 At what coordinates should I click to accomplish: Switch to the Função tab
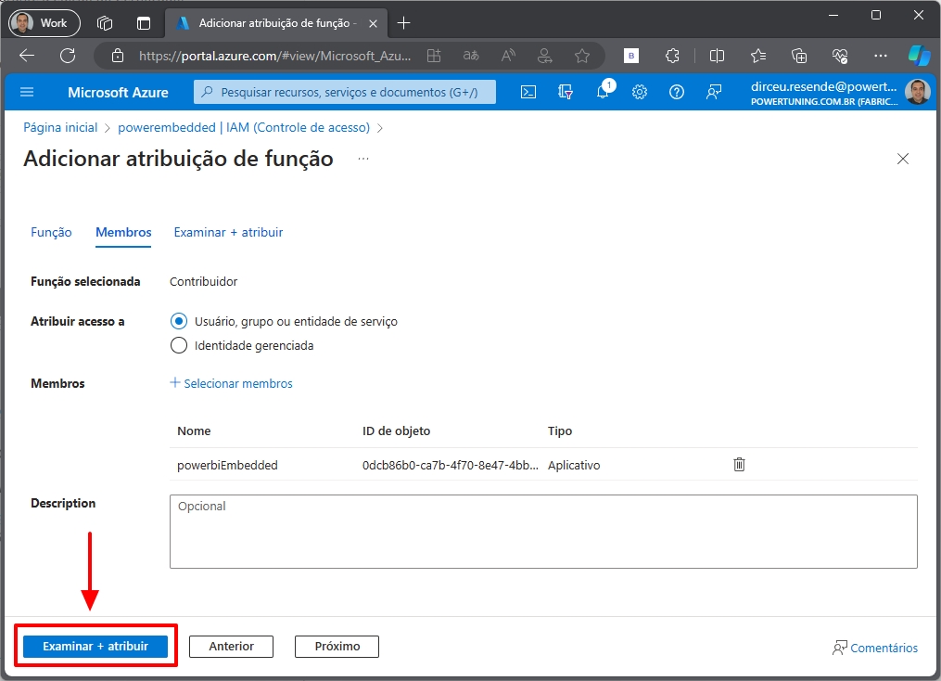point(51,232)
